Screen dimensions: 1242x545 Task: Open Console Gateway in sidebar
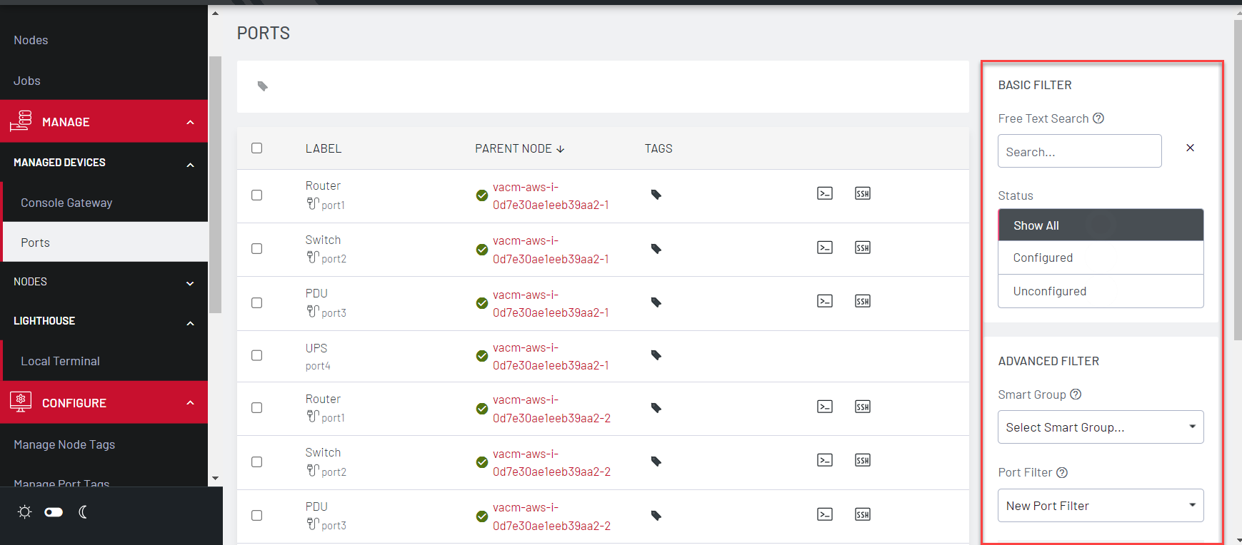pos(66,203)
